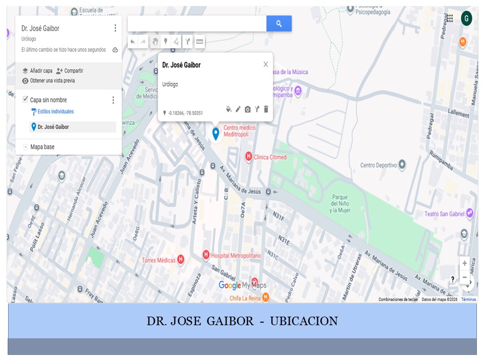Click the coordinates -0.18266, -78.50351
Screen dimensions: 485x363
tap(185, 113)
